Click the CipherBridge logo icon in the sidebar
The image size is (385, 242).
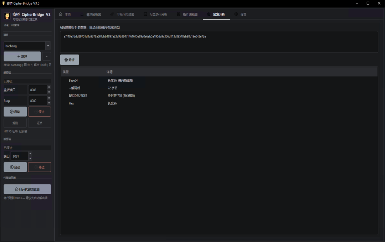click(x=7, y=16)
